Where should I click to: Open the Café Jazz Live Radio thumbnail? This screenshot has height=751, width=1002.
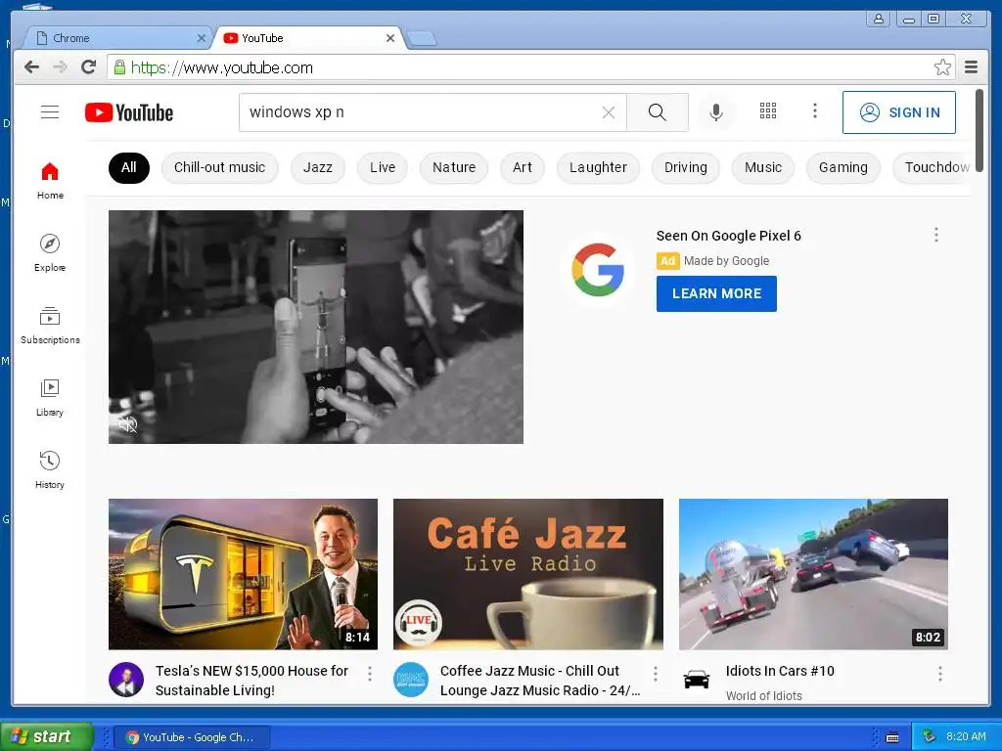pyautogui.click(x=528, y=574)
